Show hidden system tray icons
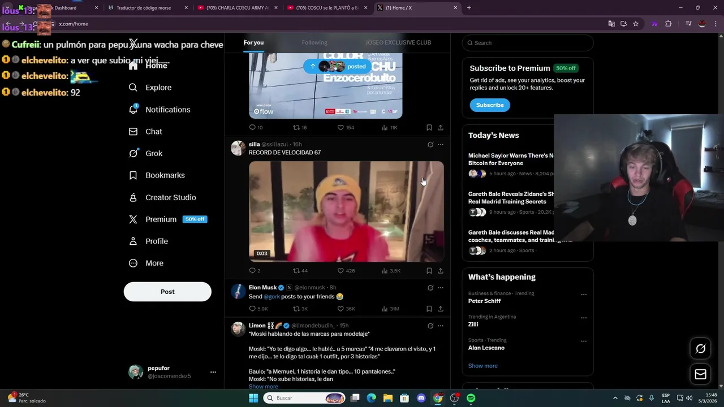724x407 pixels. tap(615, 398)
